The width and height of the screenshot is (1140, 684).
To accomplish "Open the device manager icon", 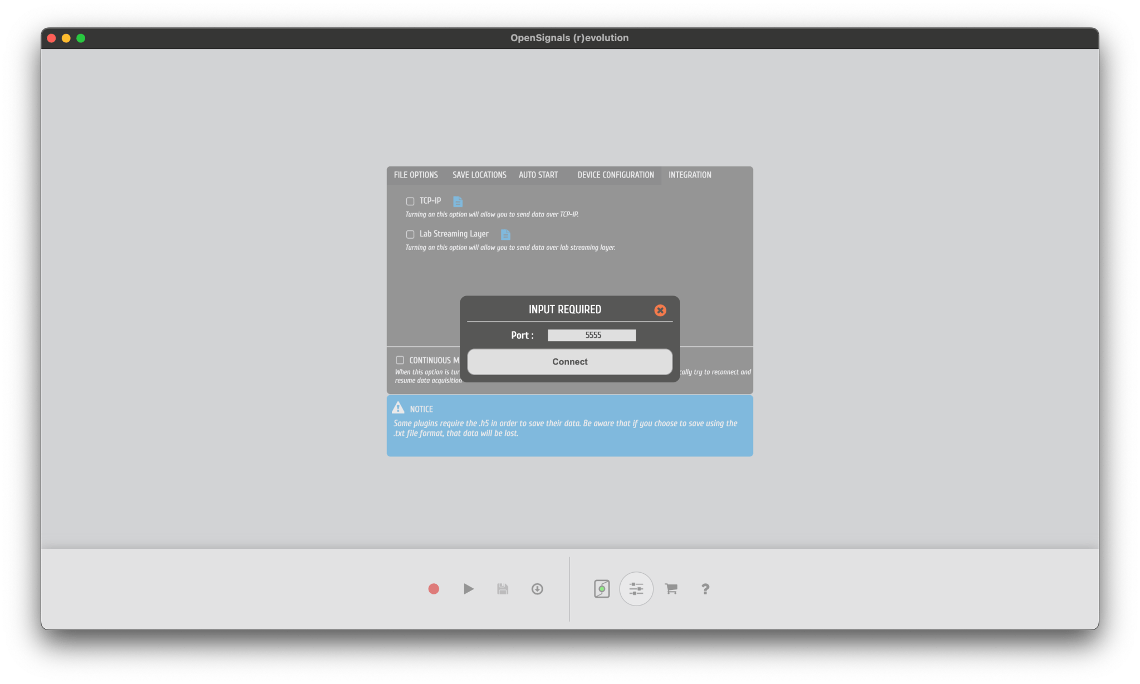I will 602,588.
